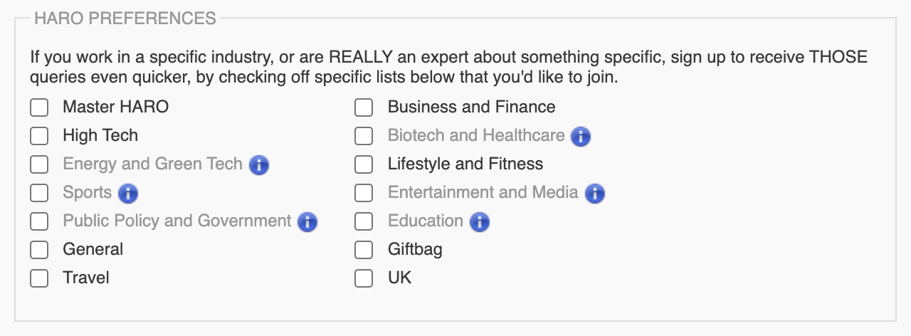Tick the UK checkbox
The width and height of the screenshot is (911, 336).
click(364, 278)
